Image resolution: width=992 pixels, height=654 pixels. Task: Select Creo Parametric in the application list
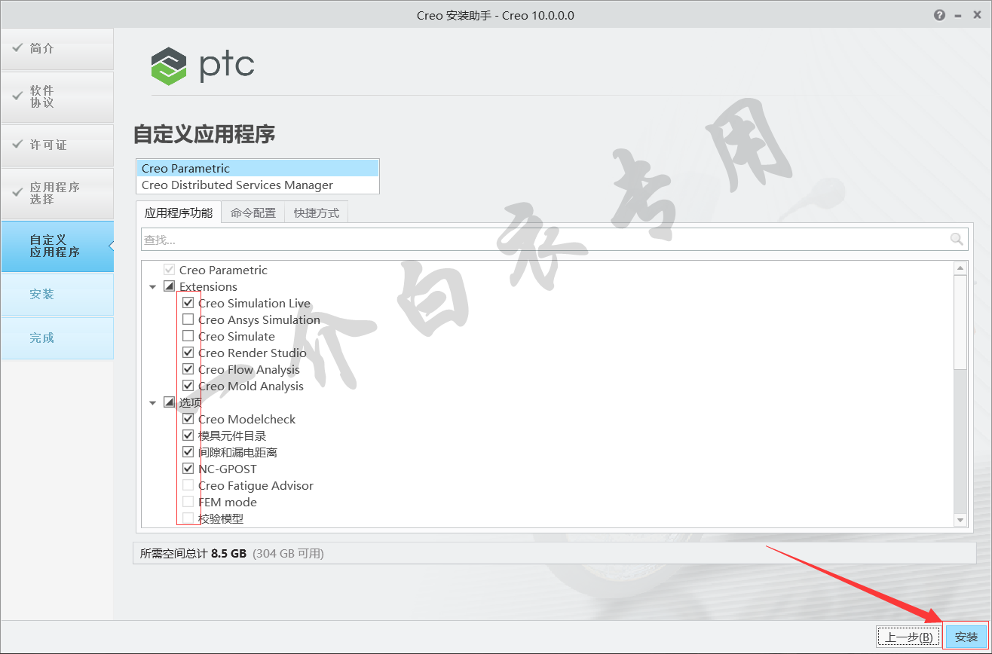pyautogui.click(x=258, y=168)
